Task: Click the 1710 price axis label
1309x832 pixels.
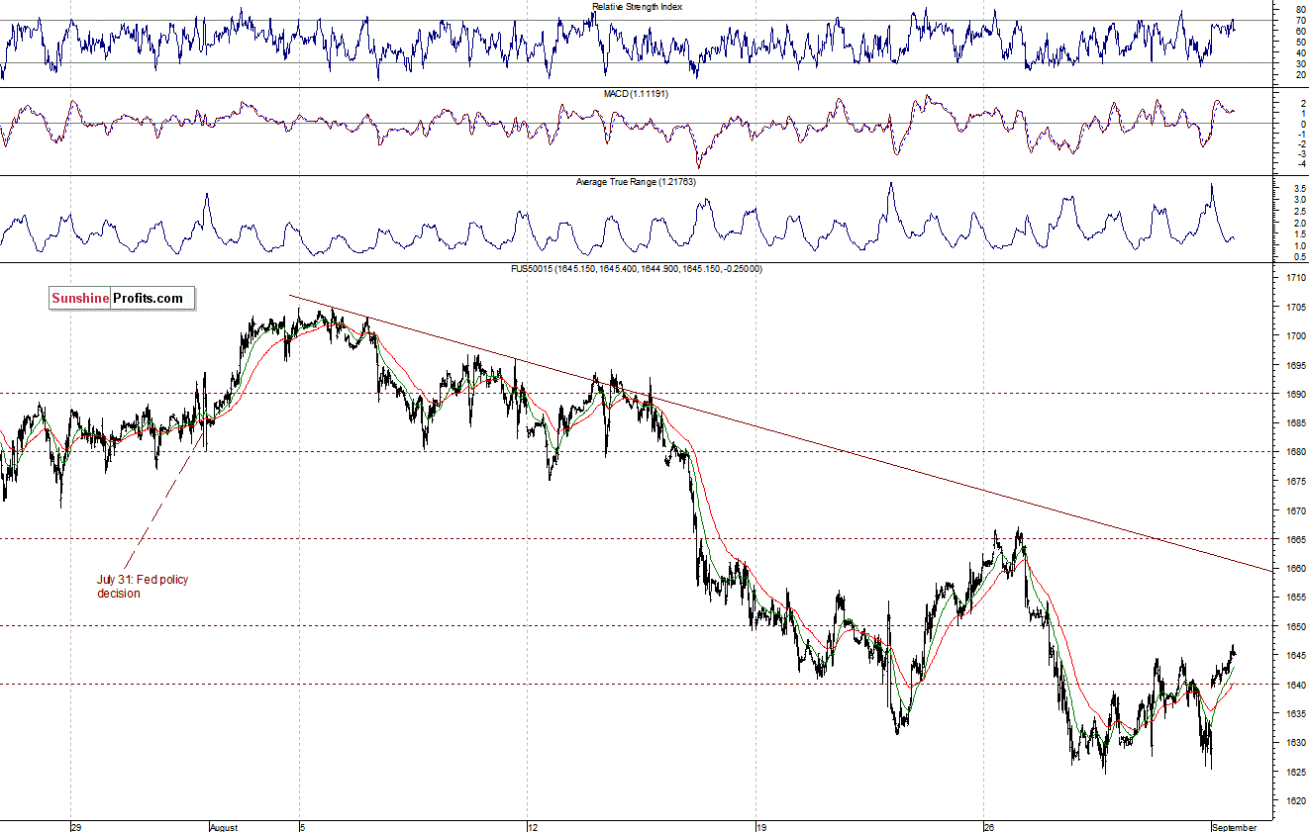Action: pyautogui.click(x=1295, y=279)
